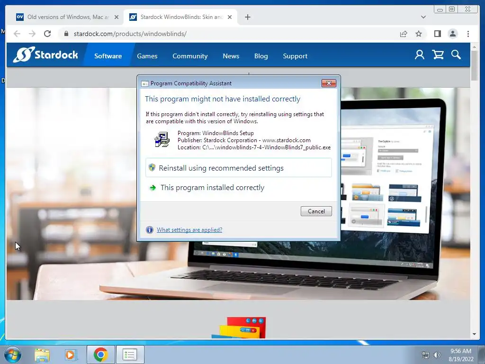Open the Community menu item
Viewport: 485px width, 364px height.
(x=190, y=56)
